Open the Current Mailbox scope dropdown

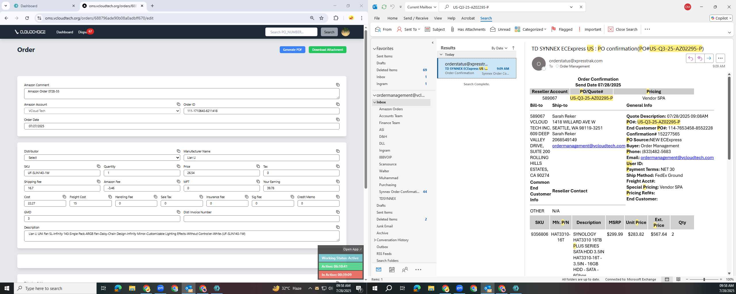(422, 7)
